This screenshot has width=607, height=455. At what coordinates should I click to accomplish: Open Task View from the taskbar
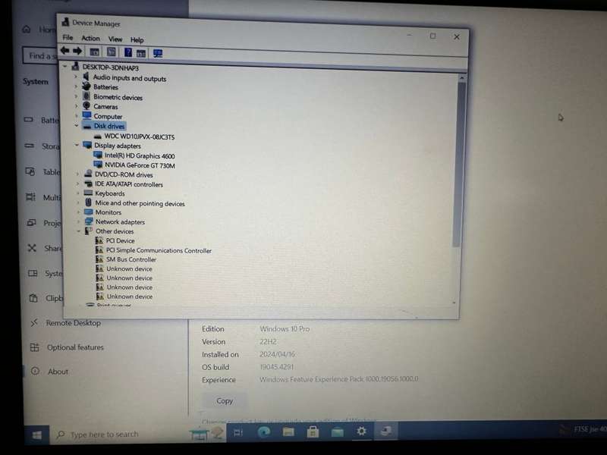[x=238, y=432]
